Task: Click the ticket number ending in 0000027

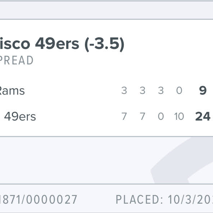Action: click(x=38, y=199)
